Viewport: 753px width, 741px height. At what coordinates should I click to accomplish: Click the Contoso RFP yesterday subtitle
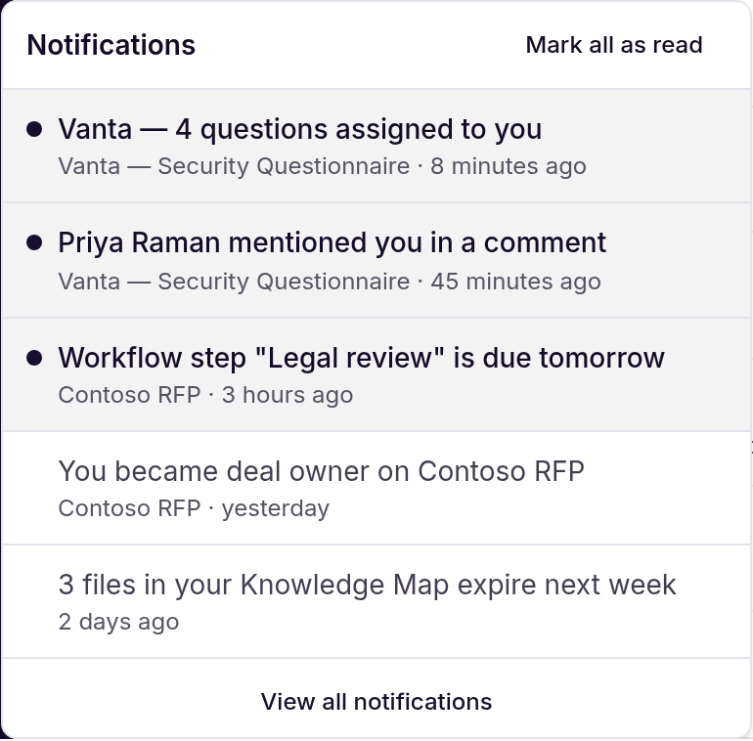pyautogui.click(x=194, y=508)
